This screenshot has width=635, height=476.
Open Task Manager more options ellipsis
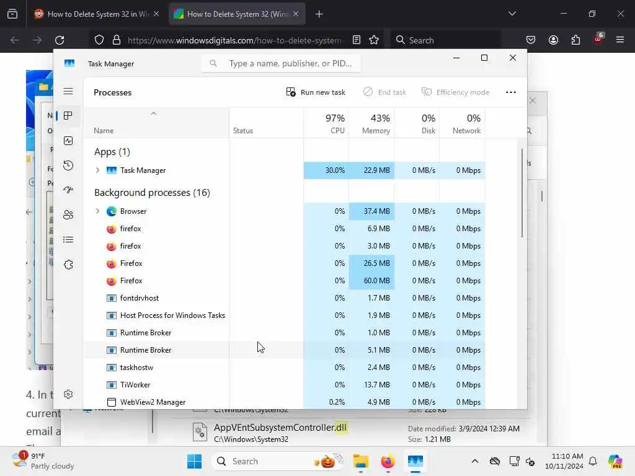click(x=511, y=92)
